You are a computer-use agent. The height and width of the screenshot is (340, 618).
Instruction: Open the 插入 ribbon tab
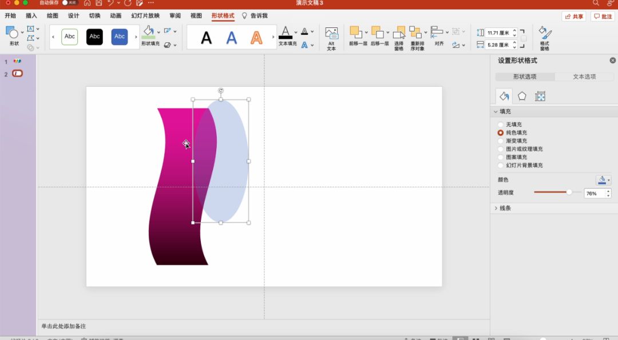tap(31, 16)
